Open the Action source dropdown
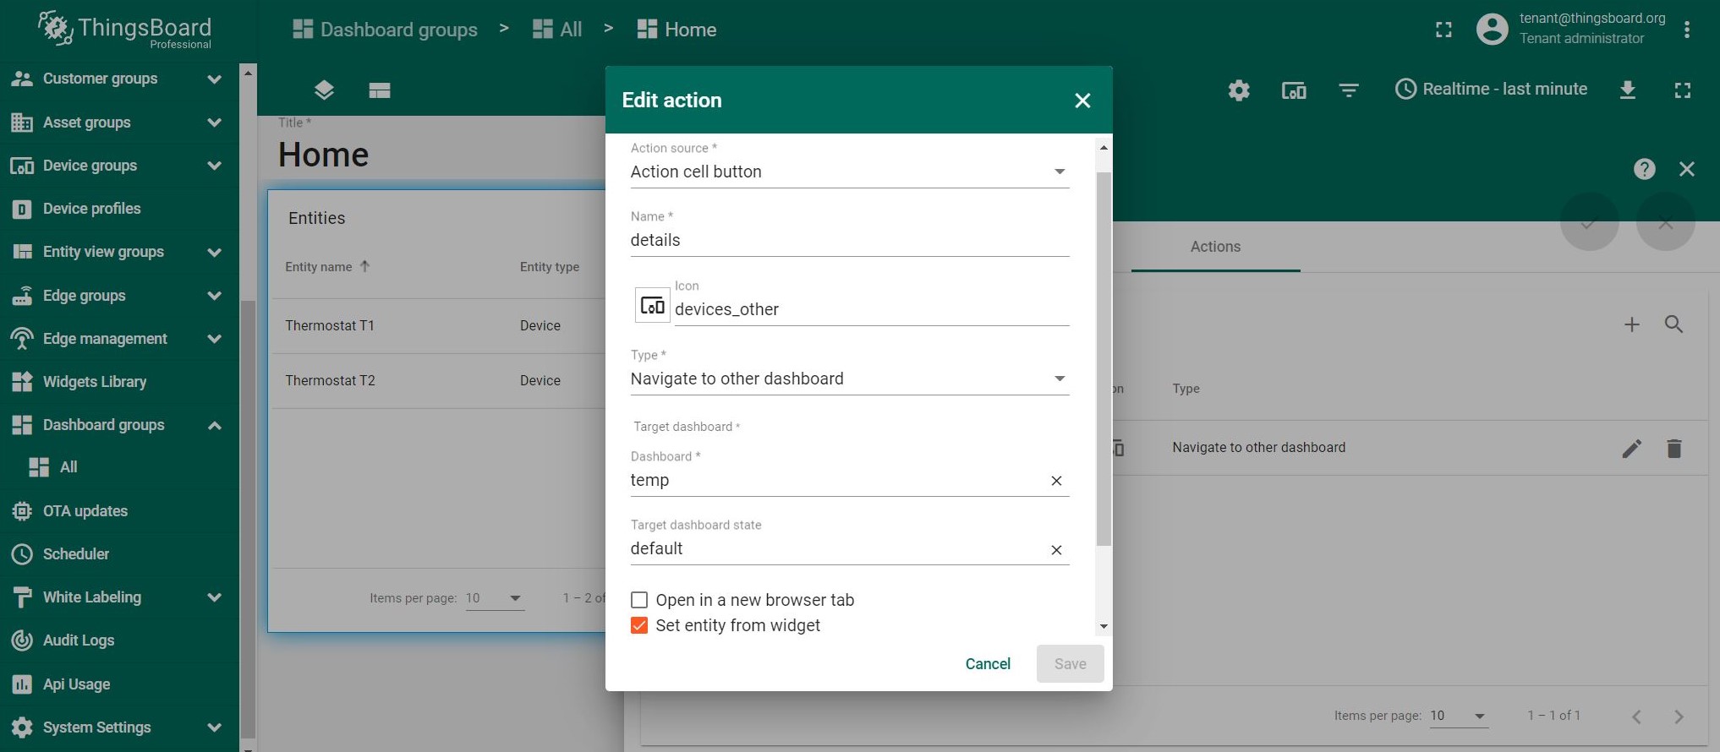Screen dimensions: 1720x752 pos(850,172)
